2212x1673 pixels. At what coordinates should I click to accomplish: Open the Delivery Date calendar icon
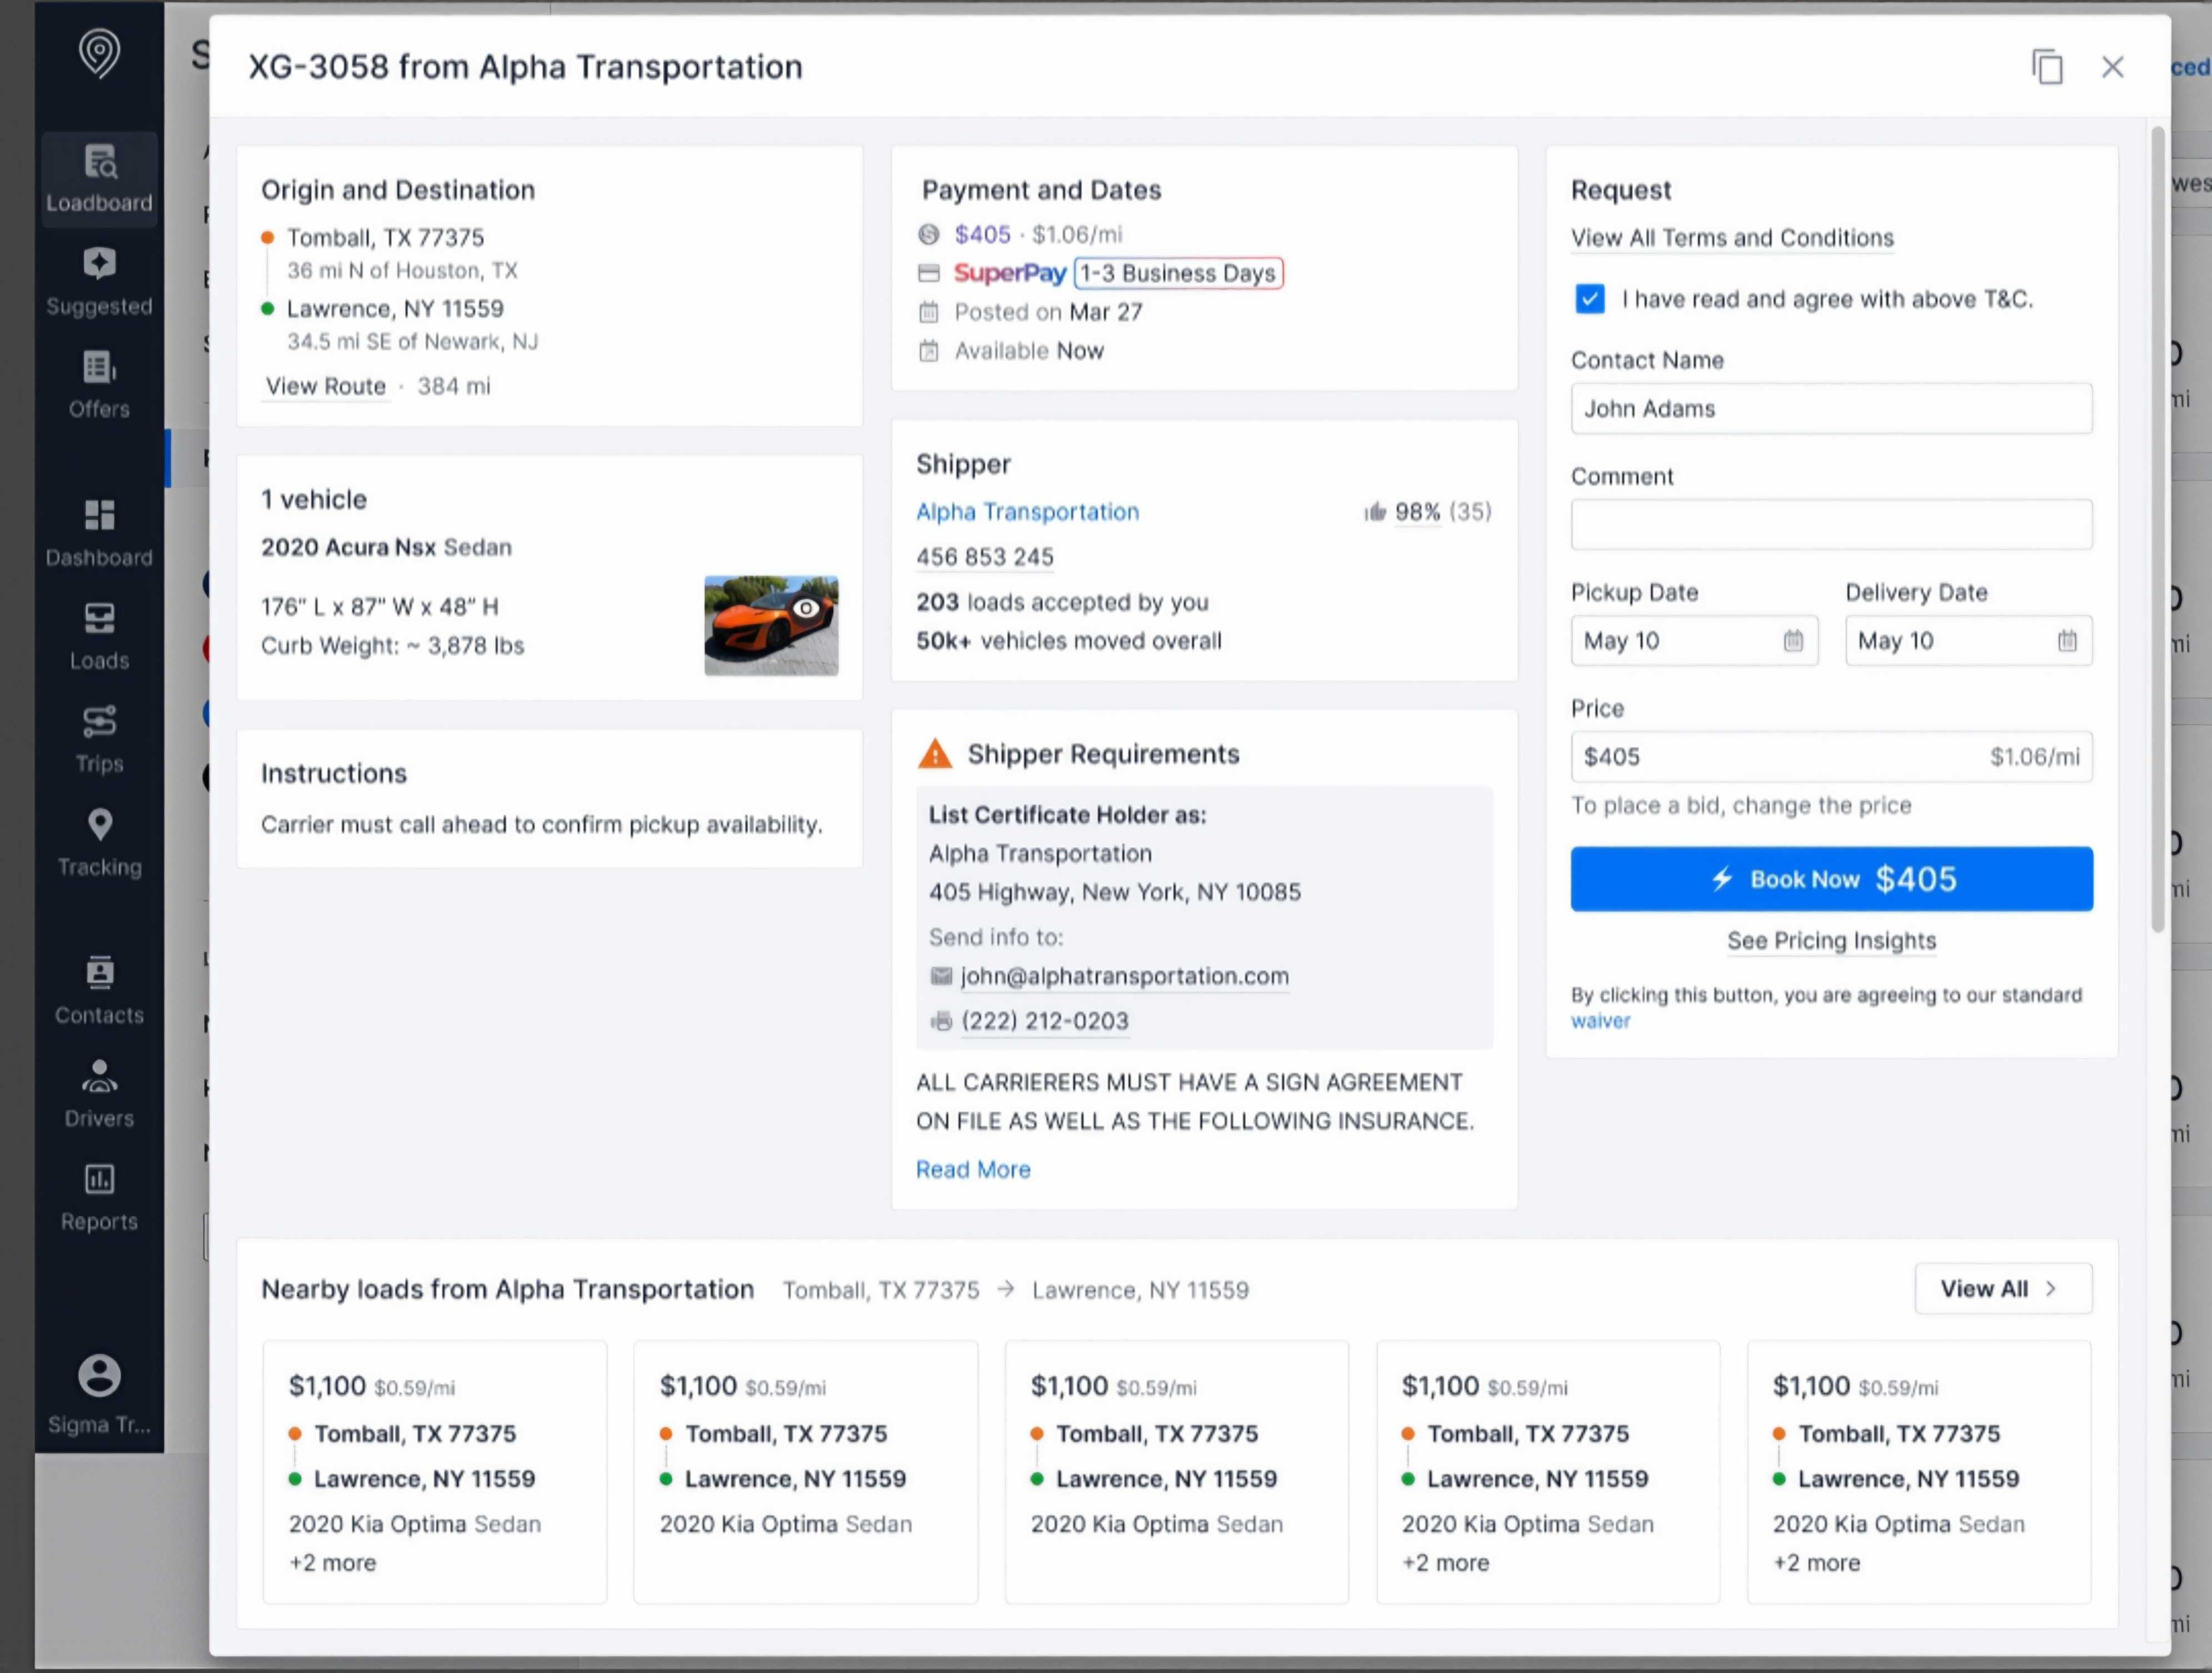click(2067, 641)
